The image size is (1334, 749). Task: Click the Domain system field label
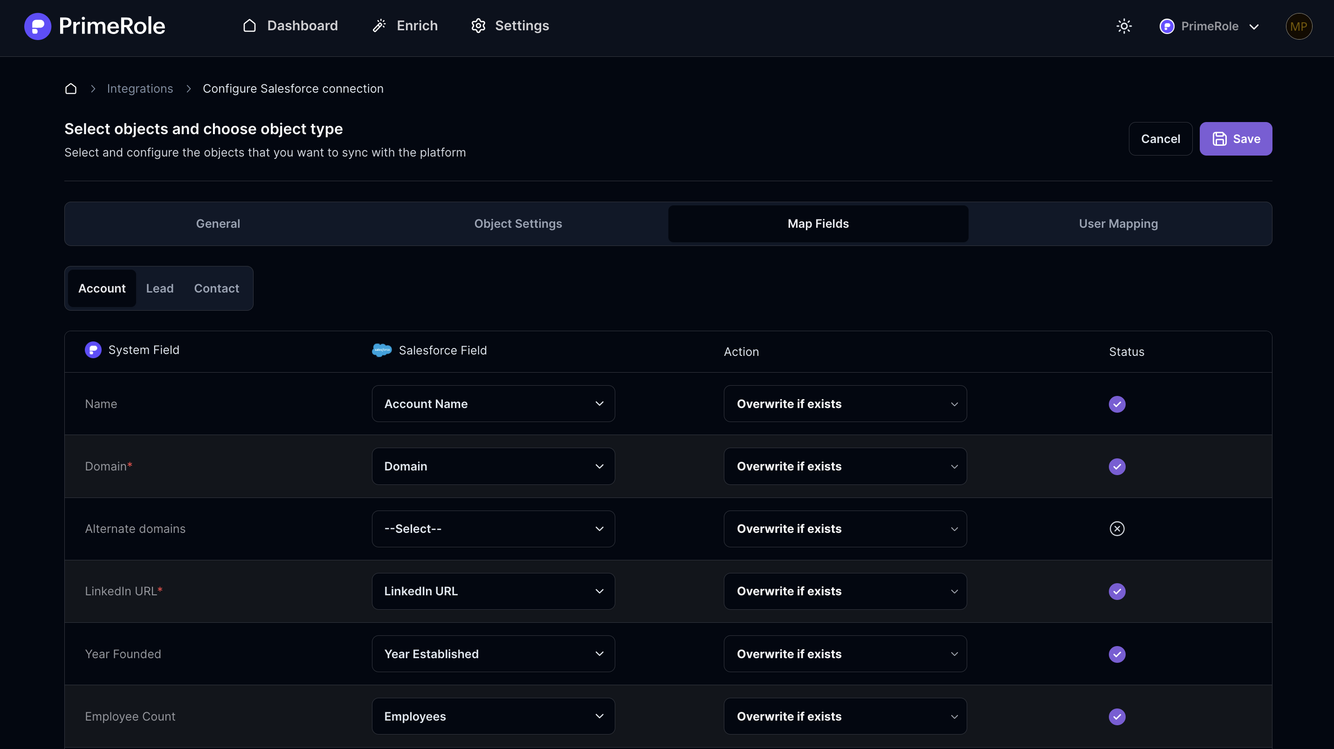(x=109, y=466)
